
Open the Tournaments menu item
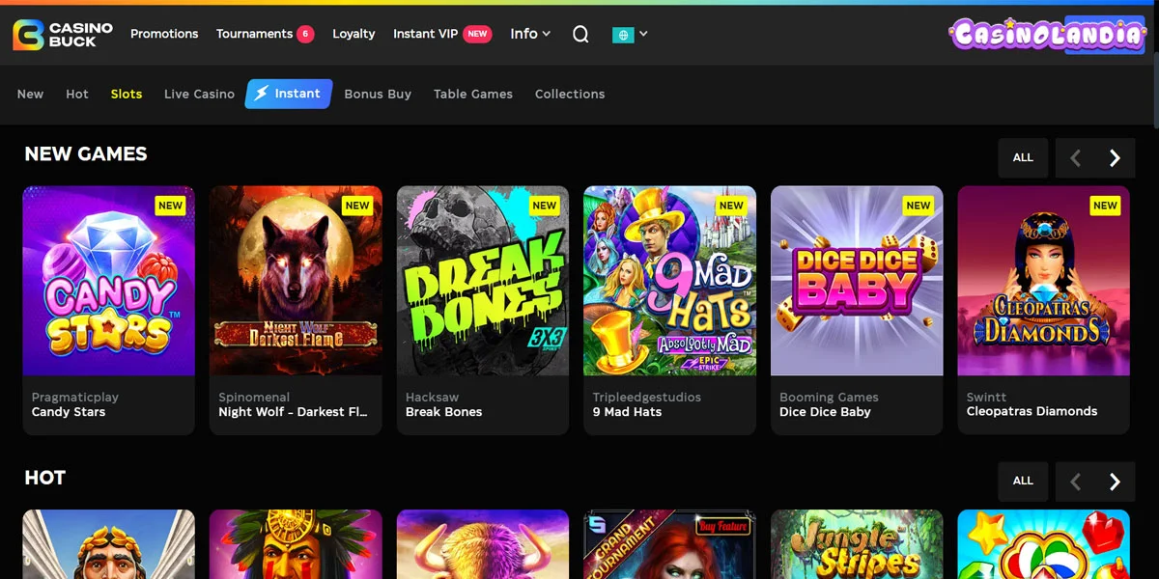pos(254,34)
